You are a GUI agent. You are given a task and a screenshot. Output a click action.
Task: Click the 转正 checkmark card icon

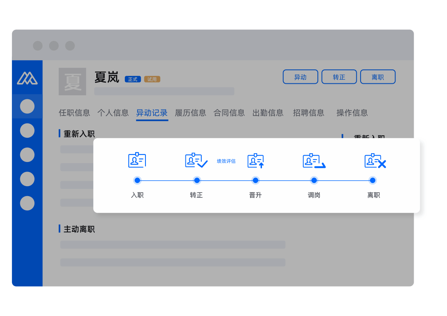(x=196, y=160)
